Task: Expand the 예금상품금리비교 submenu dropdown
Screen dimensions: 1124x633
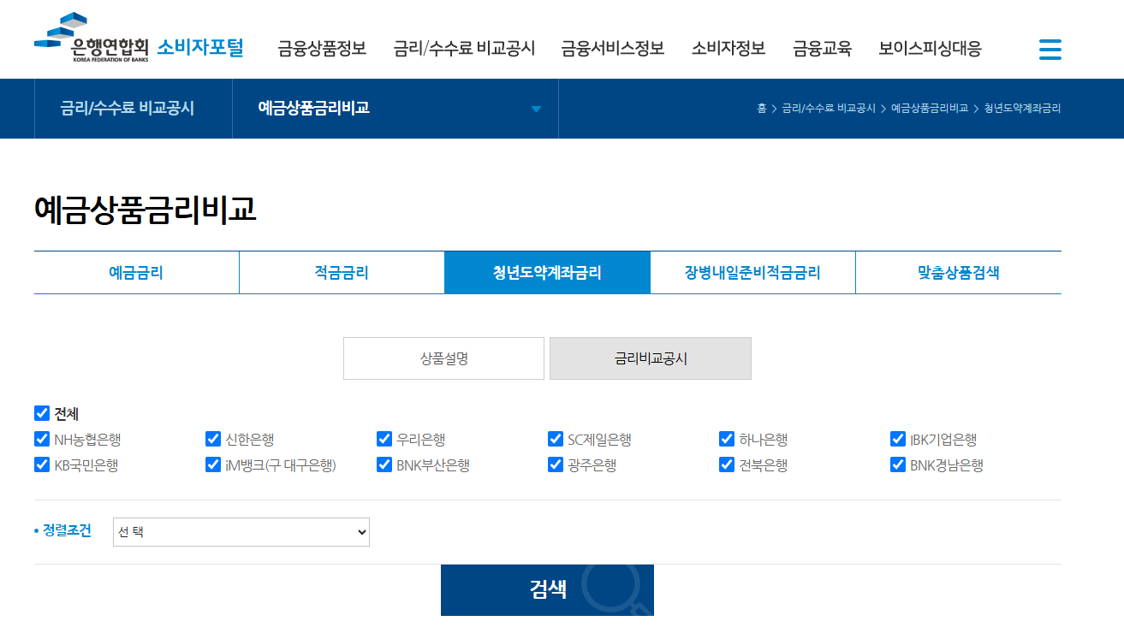Action: [395, 109]
